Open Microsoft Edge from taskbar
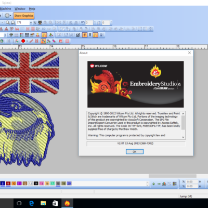Viewport: 208px width, 208px height. (31, 203)
